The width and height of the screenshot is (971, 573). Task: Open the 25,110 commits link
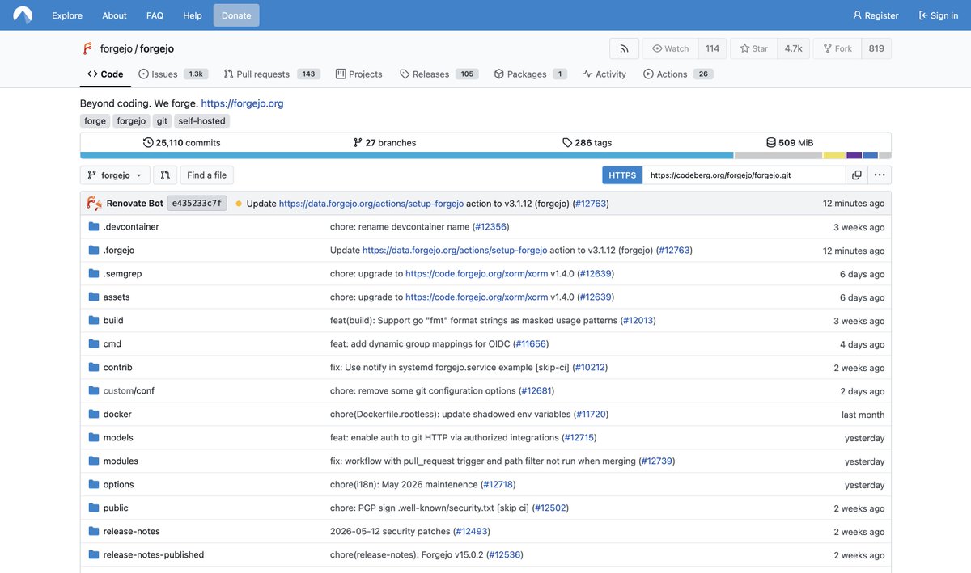click(x=181, y=143)
